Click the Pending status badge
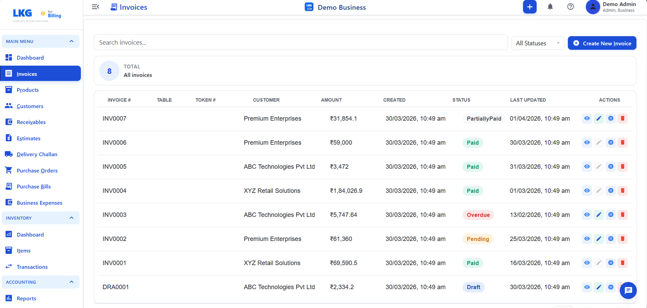Screen dimensions: 647x308 click(x=478, y=239)
